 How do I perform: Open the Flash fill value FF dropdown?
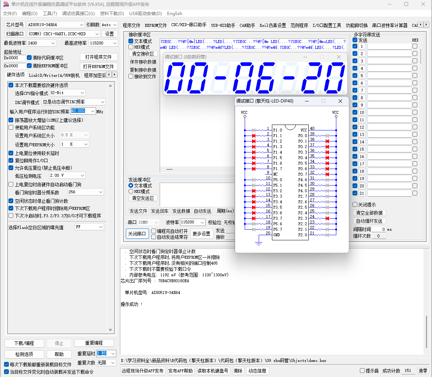click(101, 227)
